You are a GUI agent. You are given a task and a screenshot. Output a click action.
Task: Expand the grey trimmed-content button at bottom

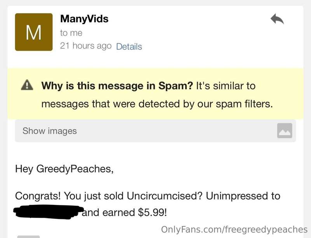[x=28, y=236]
